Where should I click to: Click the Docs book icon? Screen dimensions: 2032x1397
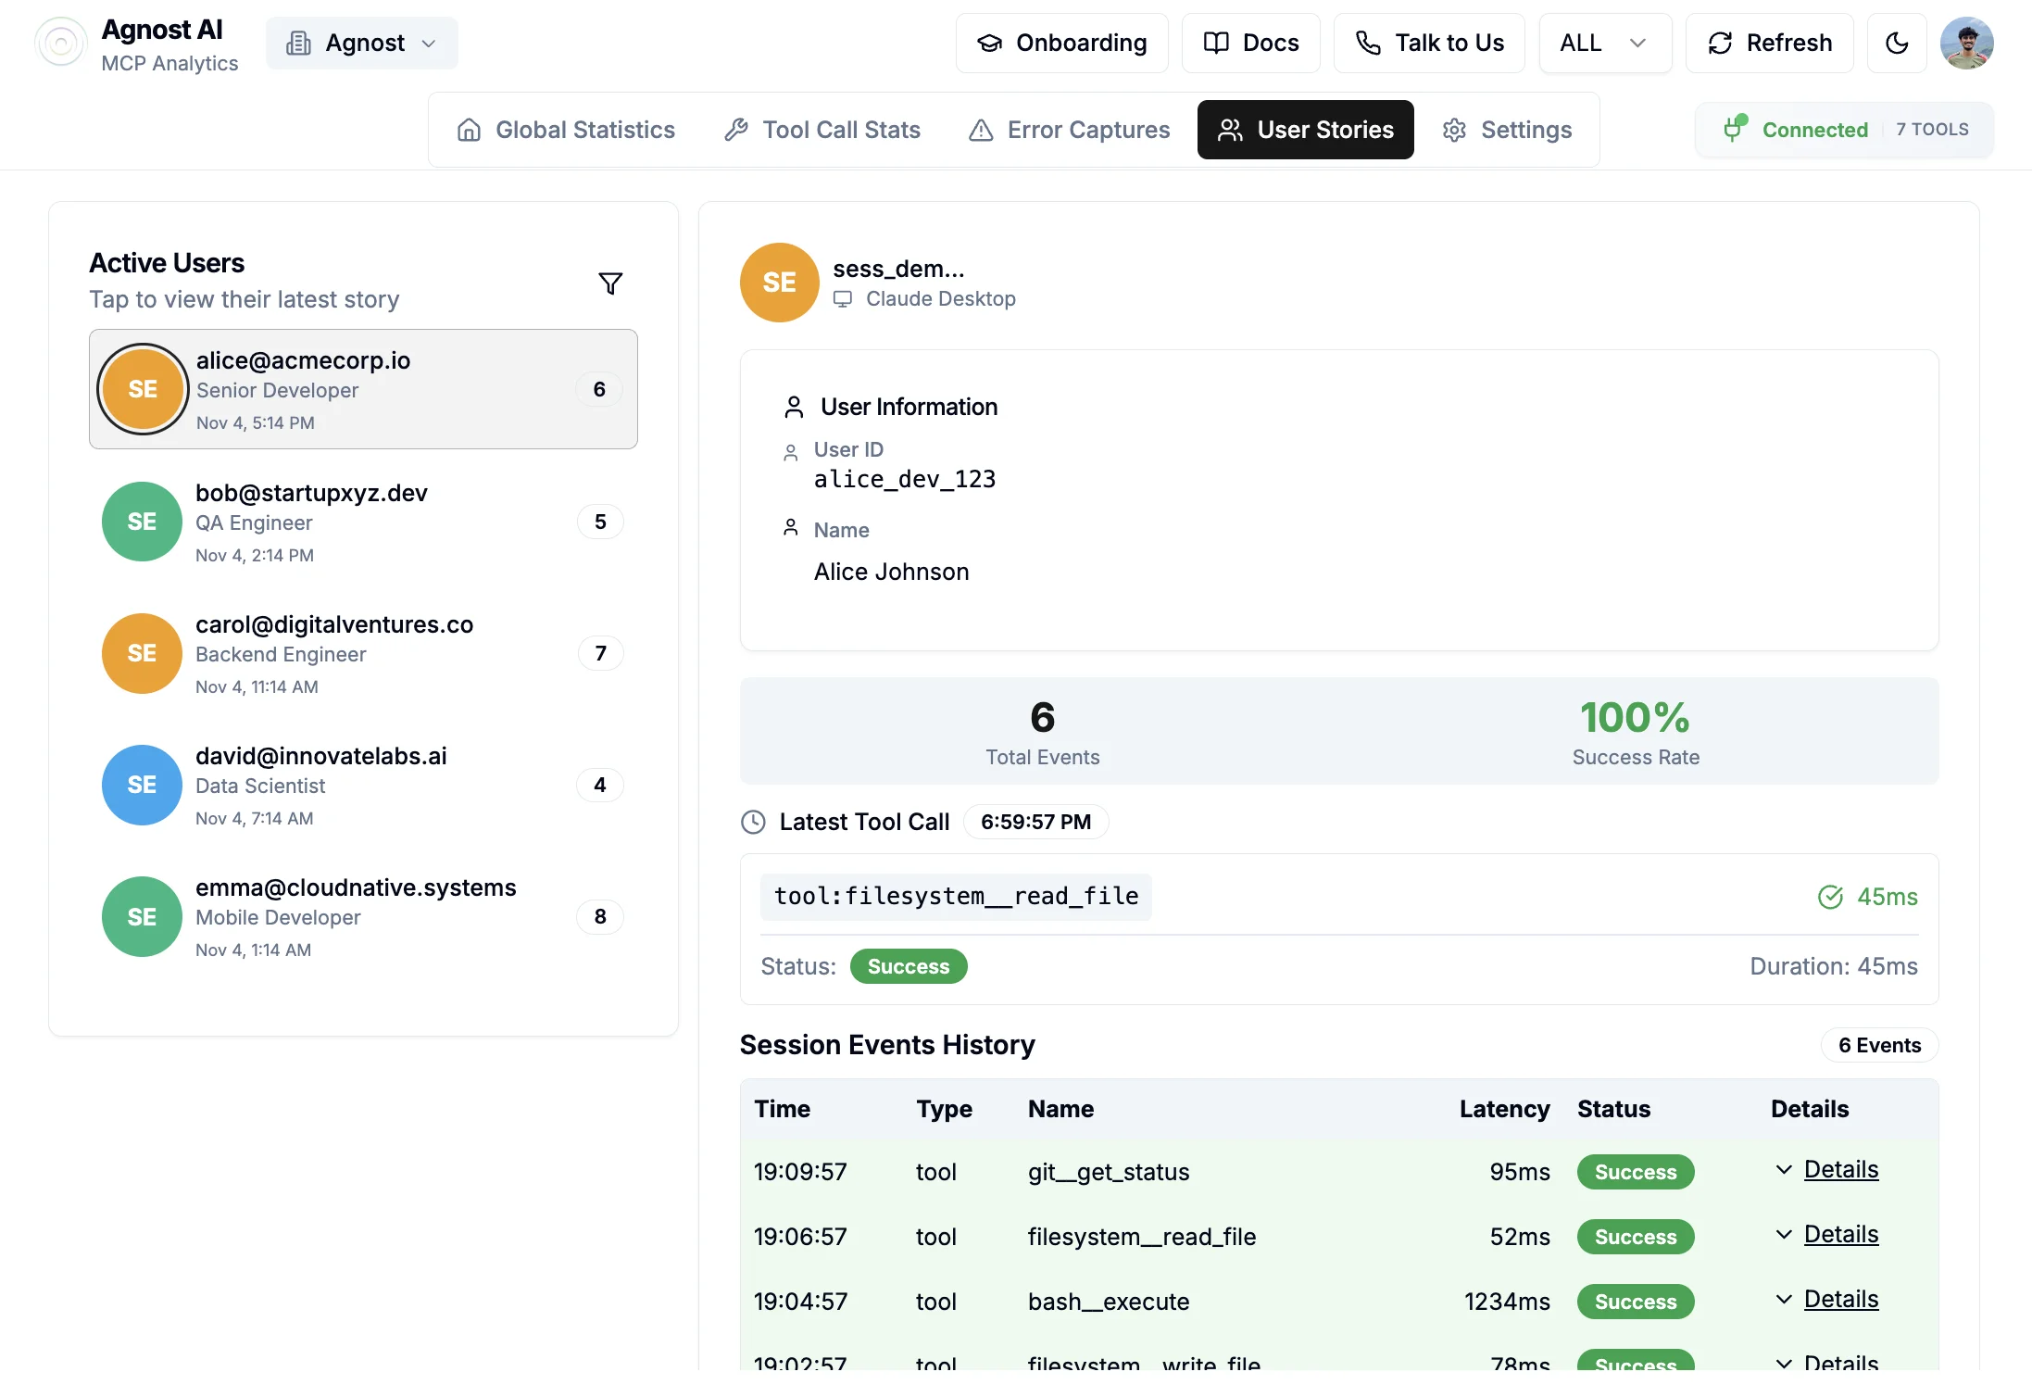pos(1217,43)
